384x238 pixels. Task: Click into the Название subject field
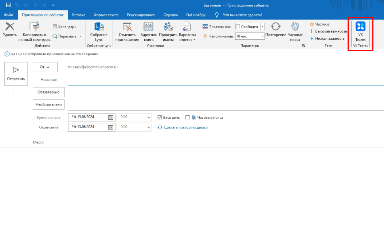226,80
